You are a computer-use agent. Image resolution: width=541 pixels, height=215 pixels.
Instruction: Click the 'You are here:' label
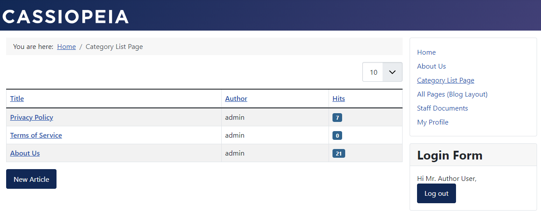click(x=33, y=46)
